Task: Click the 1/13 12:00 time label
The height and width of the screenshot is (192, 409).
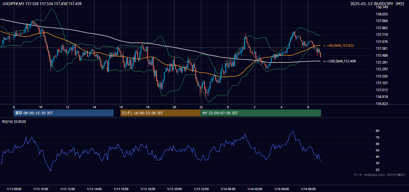Action: pyautogui.click(x=67, y=189)
